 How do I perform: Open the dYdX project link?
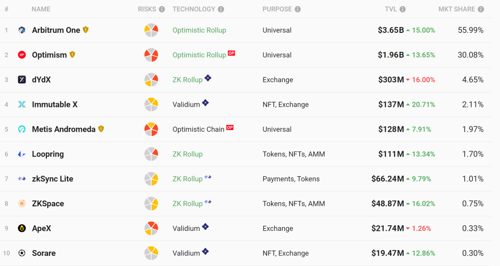click(x=42, y=80)
